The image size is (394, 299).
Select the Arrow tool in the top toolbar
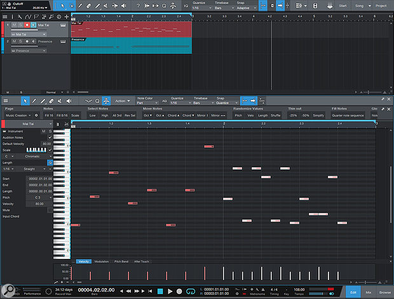63,6
